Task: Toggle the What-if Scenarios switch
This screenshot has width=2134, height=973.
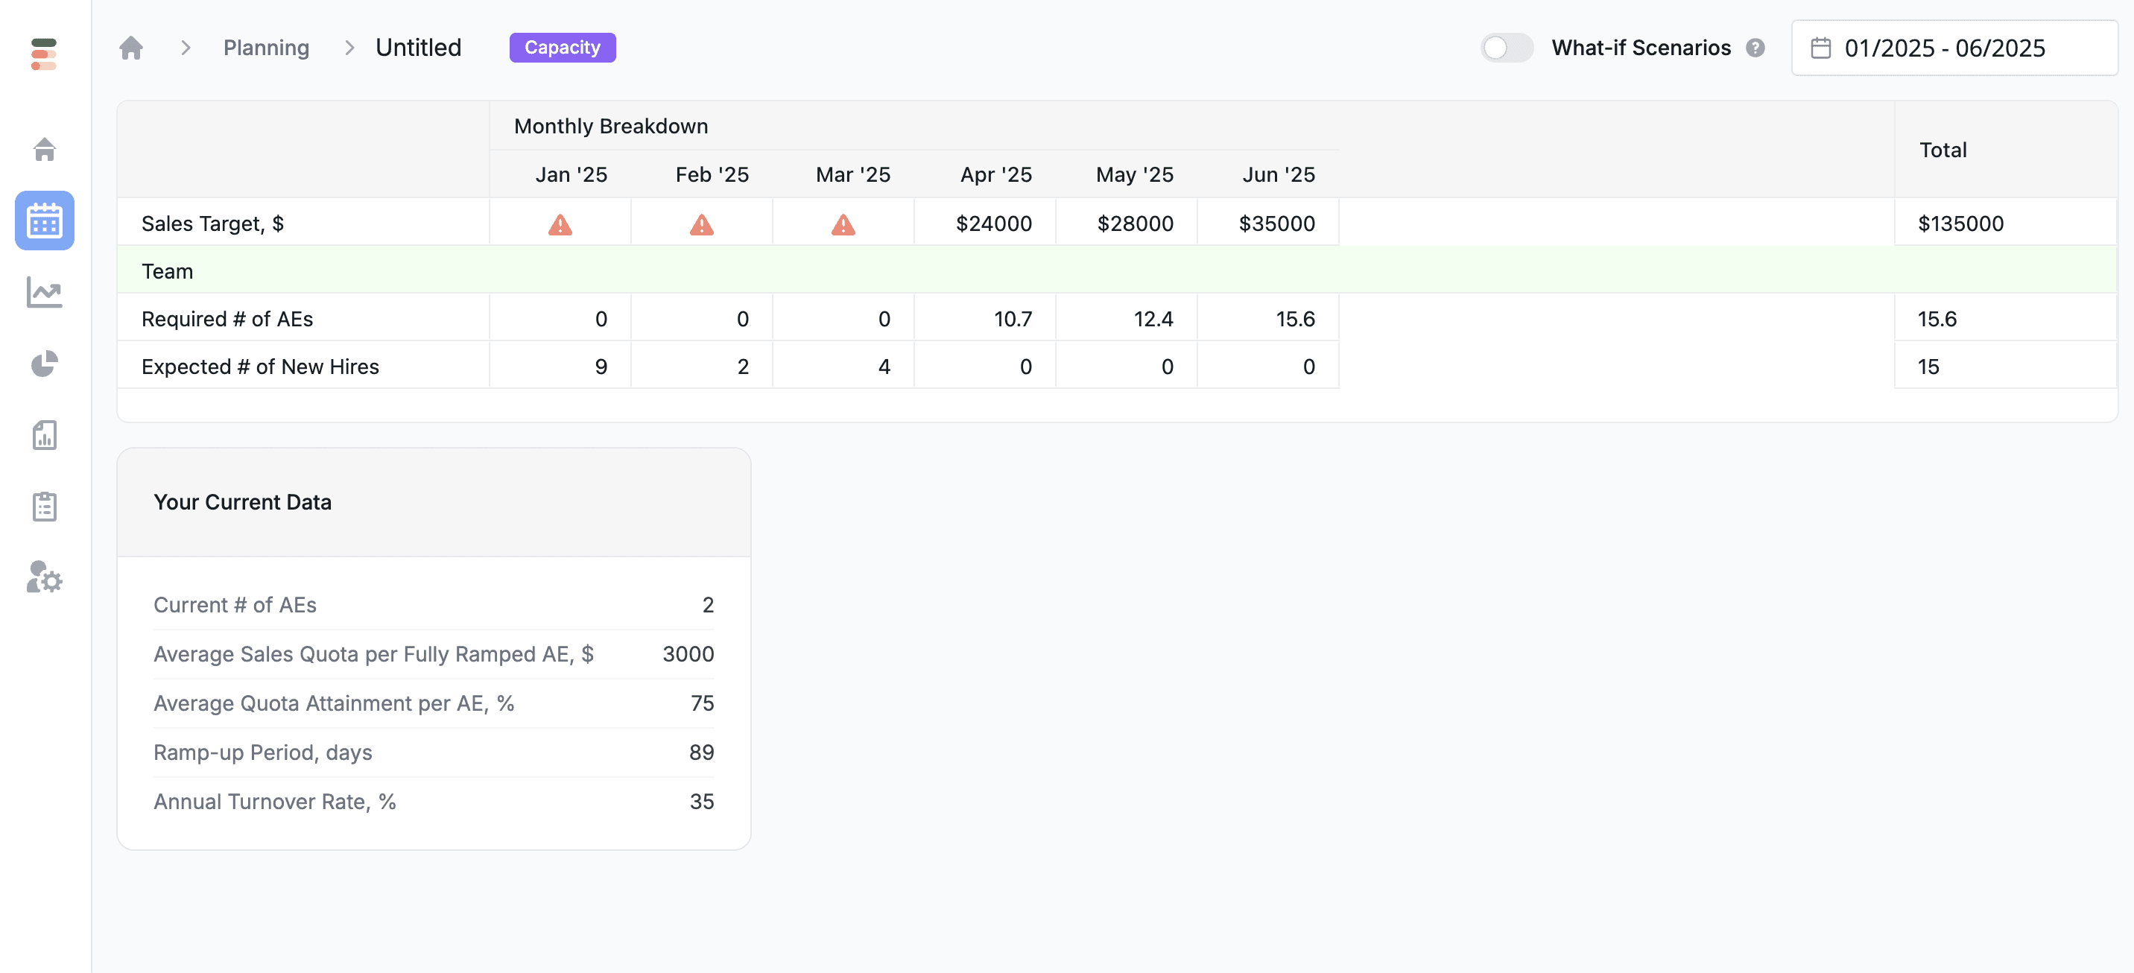Action: (x=1506, y=48)
